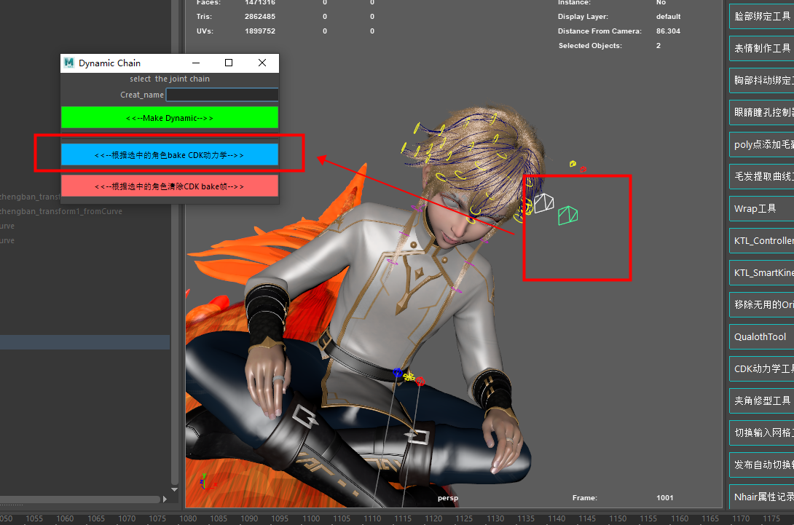Select zhengban_transform1_fromCurve in the outliner

61,211
